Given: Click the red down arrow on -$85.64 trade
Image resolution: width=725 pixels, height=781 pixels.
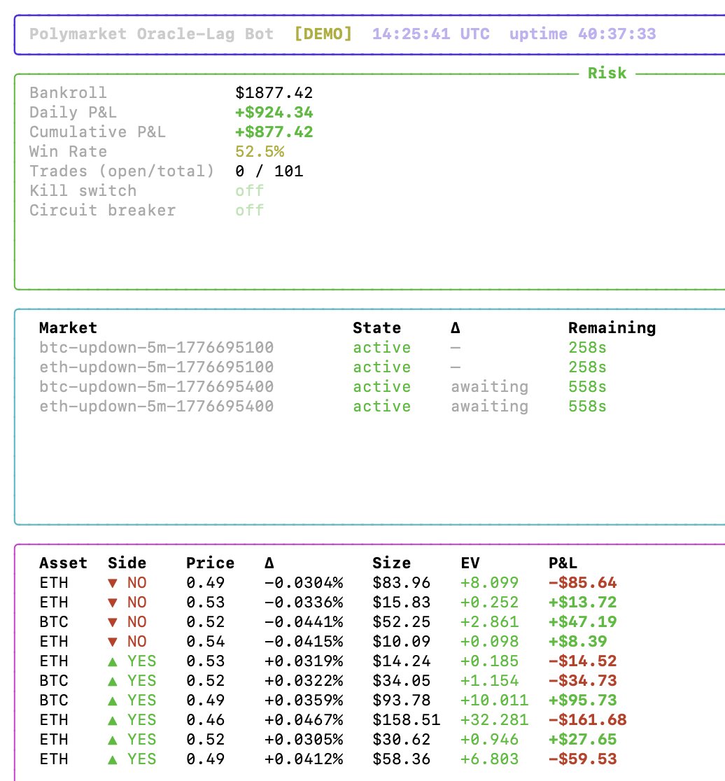Looking at the screenshot, I should pyautogui.click(x=113, y=583).
